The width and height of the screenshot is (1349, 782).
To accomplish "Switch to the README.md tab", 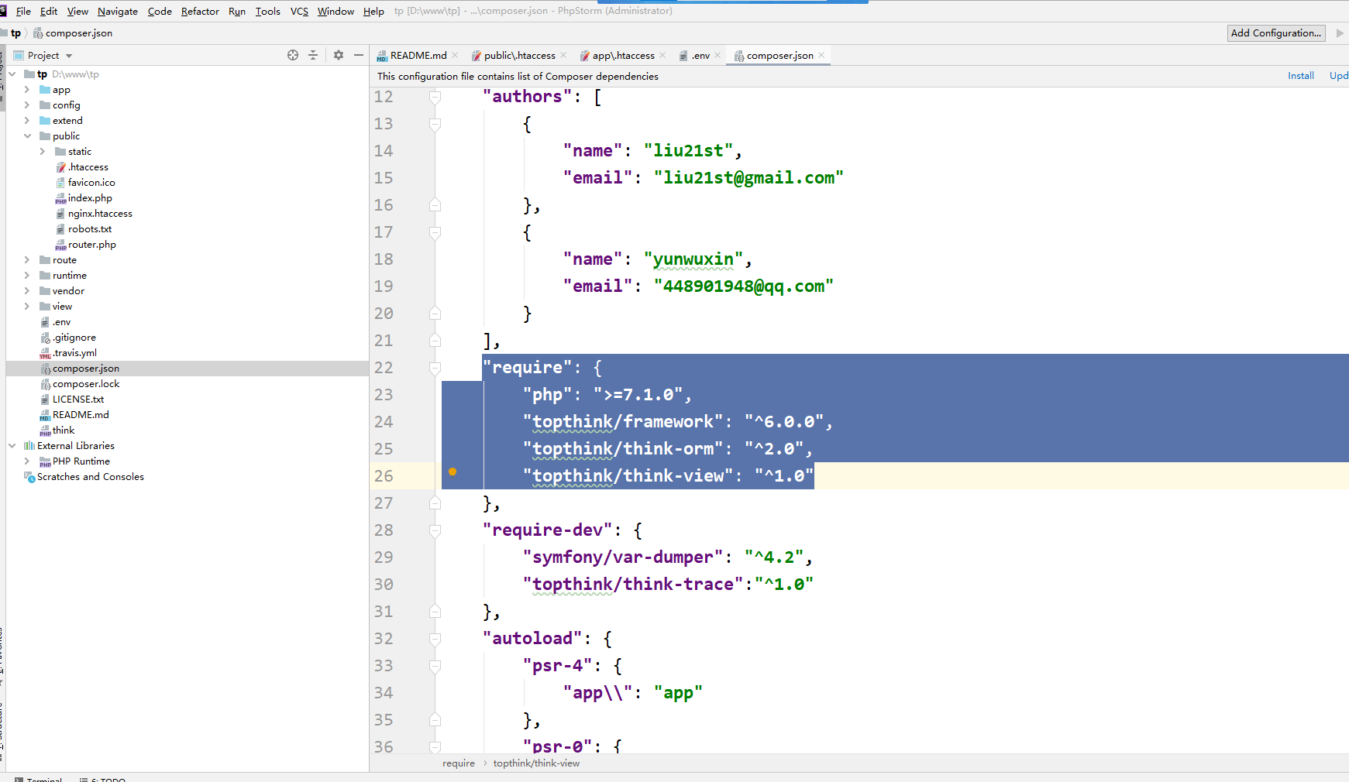I will [x=418, y=55].
